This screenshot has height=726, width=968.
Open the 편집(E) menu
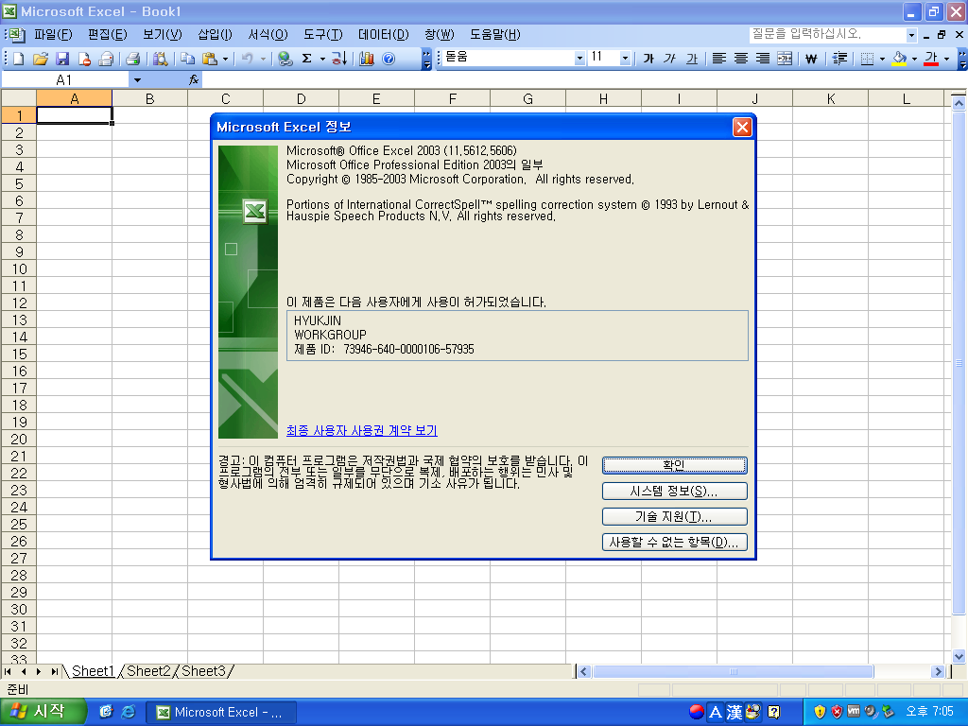tap(108, 35)
